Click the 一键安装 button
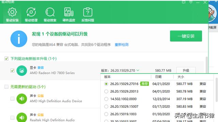This screenshot has width=218, height=122. (x=186, y=36)
